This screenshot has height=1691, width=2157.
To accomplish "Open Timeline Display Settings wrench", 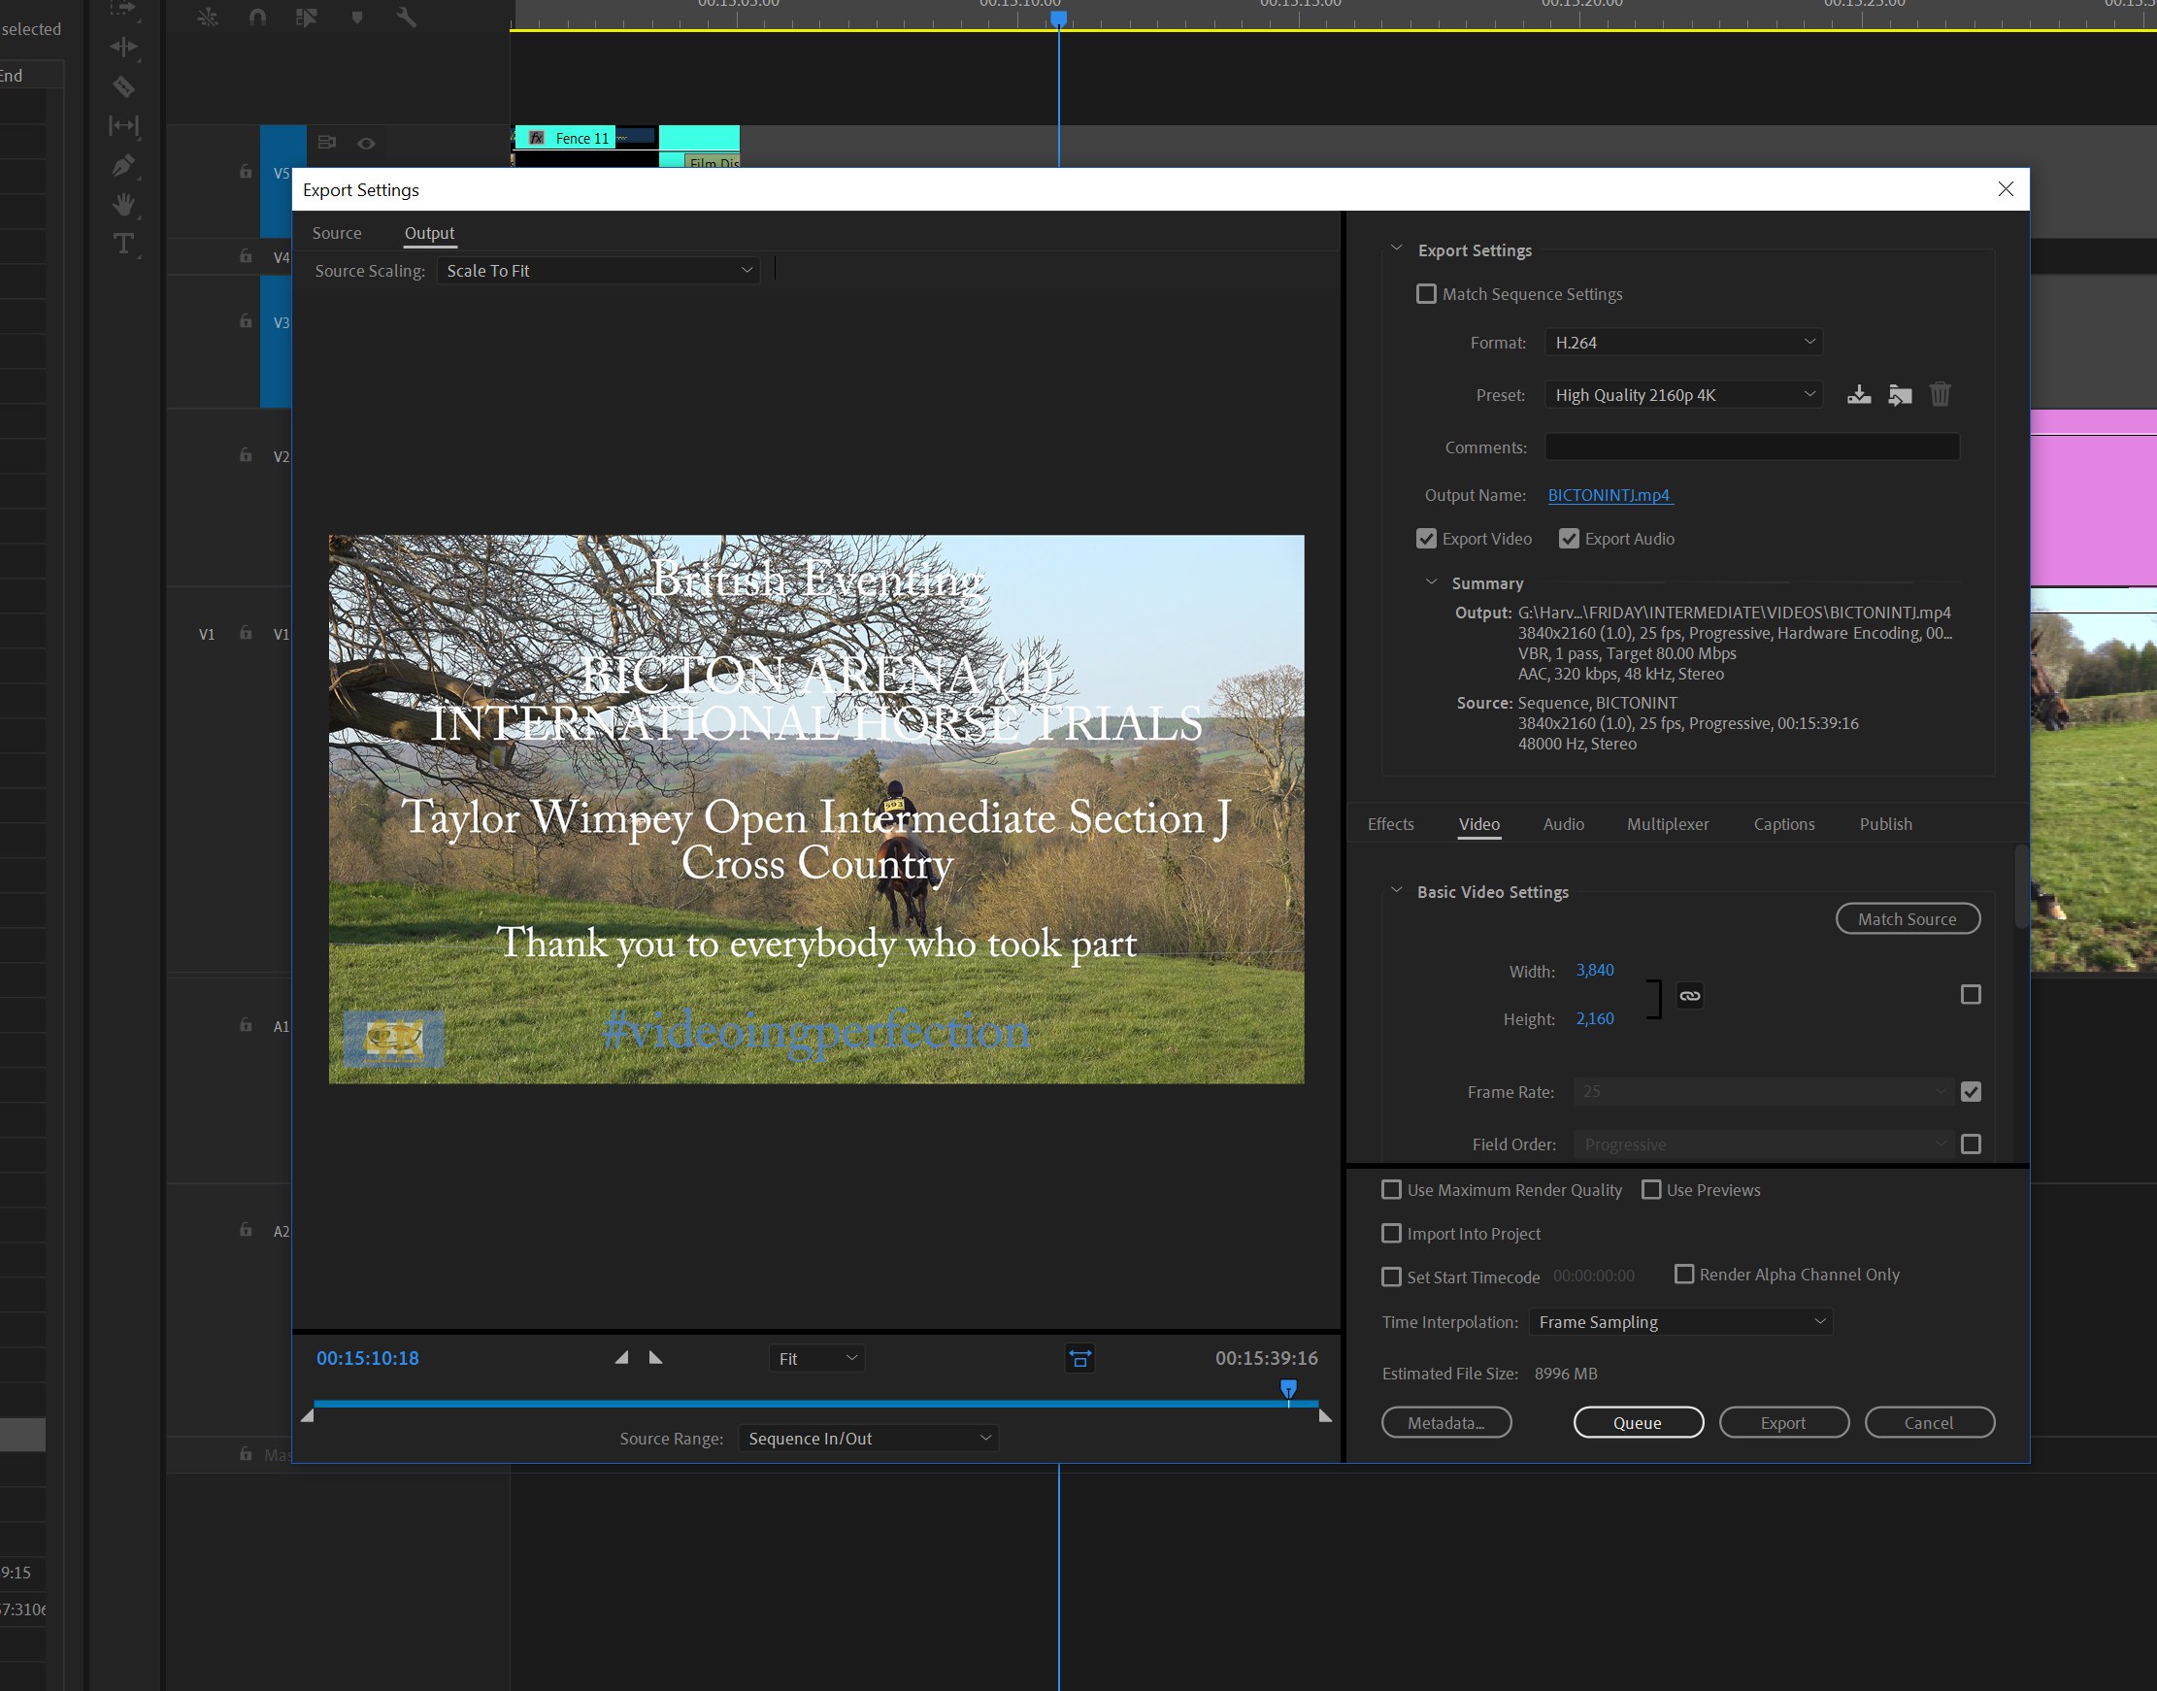I will [x=407, y=17].
